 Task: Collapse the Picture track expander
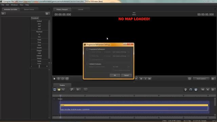click(54, 99)
